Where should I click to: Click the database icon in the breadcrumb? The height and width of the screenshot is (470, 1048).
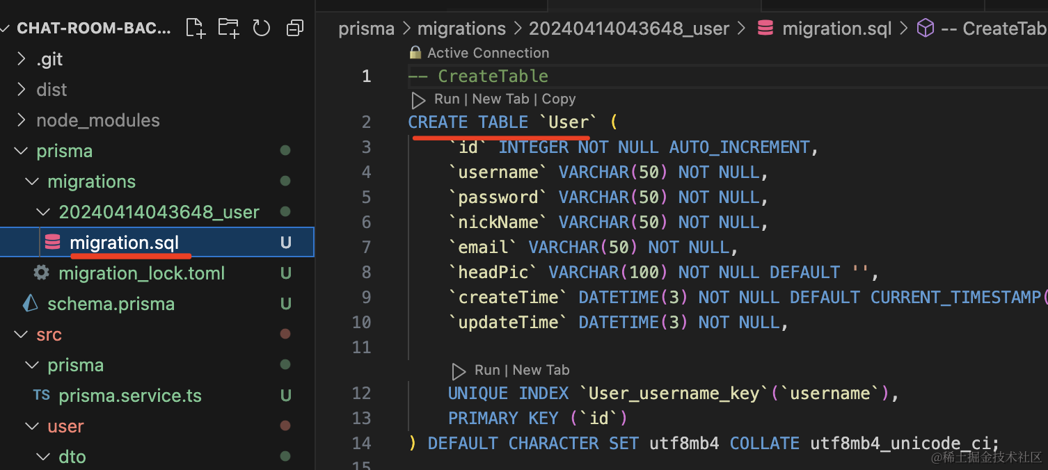765,29
